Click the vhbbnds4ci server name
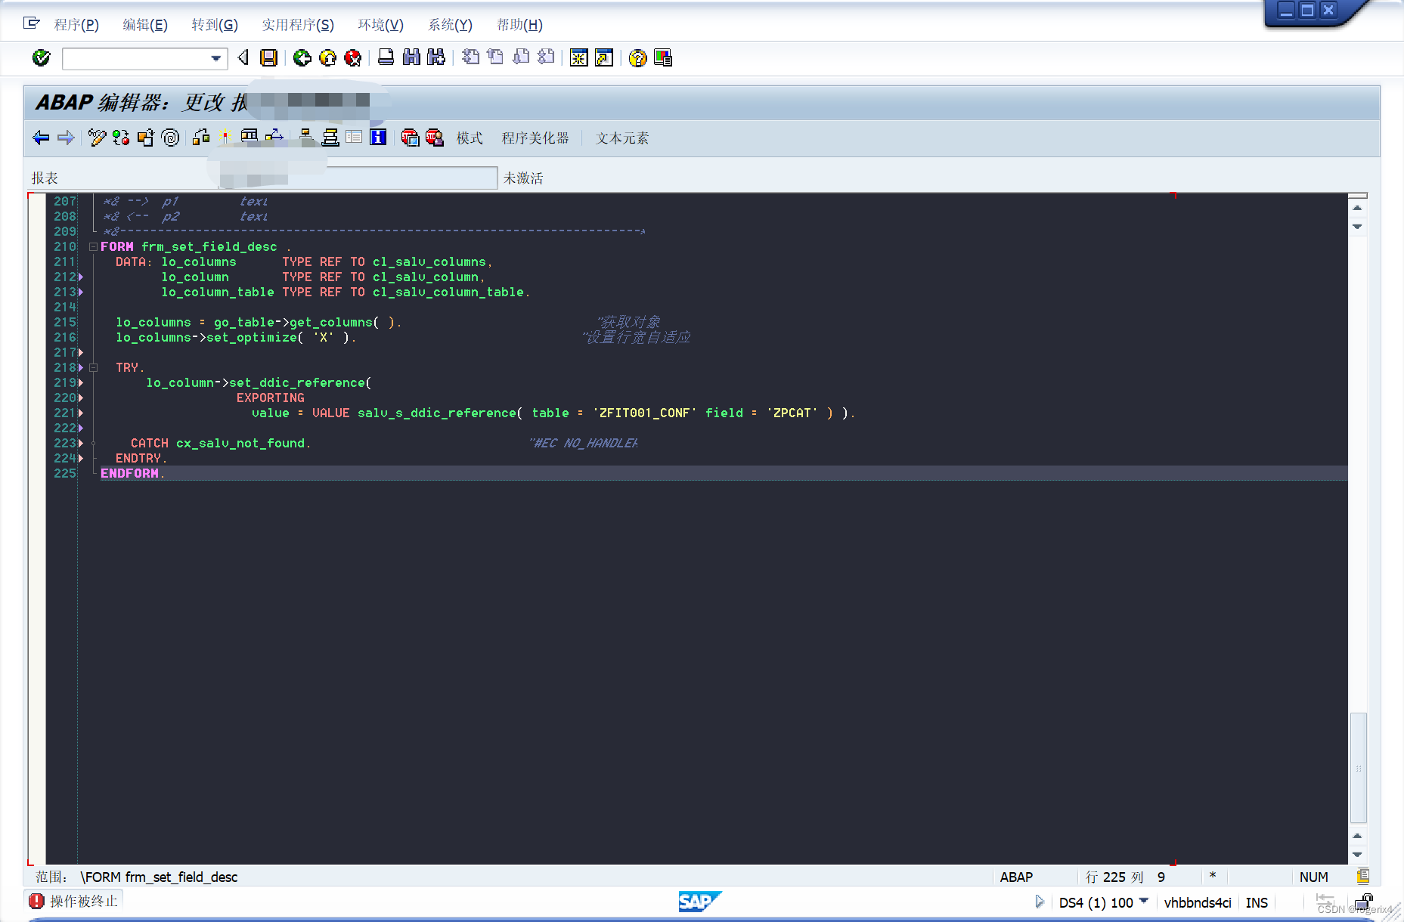The height and width of the screenshot is (922, 1404). click(x=1198, y=902)
